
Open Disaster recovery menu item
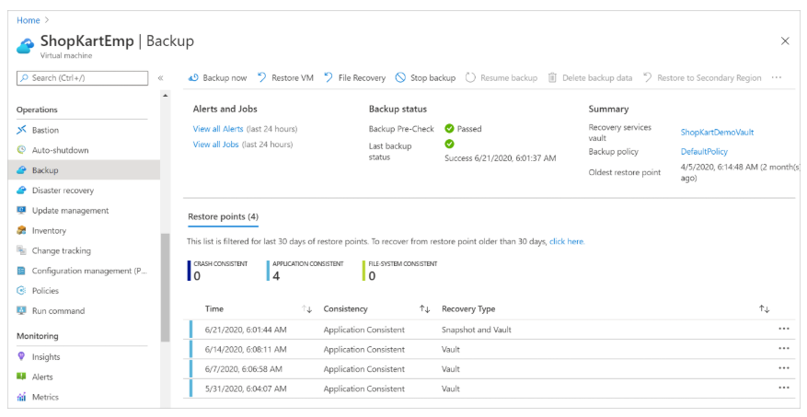pos(63,191)
